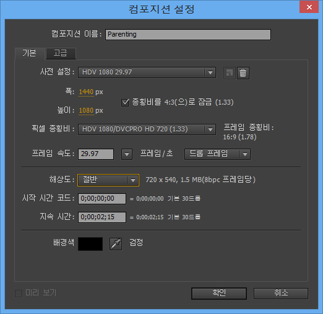Click the 16:9 (1.78) frame aspect text
The width and height of the screenshot is (323, 314).
point(239,137)
